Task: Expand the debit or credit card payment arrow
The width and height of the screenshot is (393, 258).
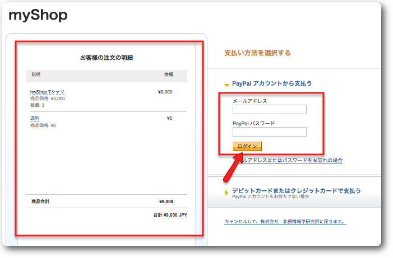Action: 226,193
